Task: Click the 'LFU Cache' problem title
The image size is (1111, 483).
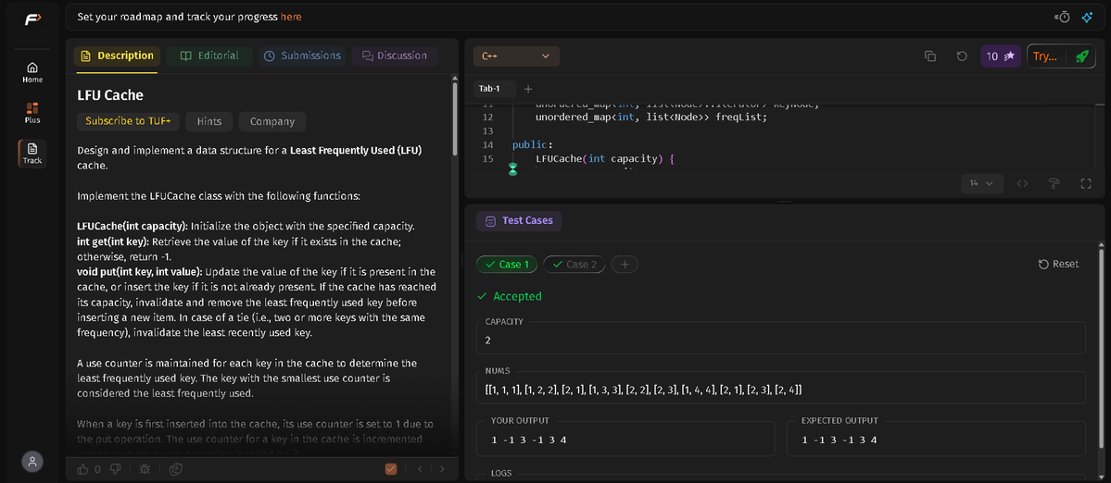Action: coord(110,94)
